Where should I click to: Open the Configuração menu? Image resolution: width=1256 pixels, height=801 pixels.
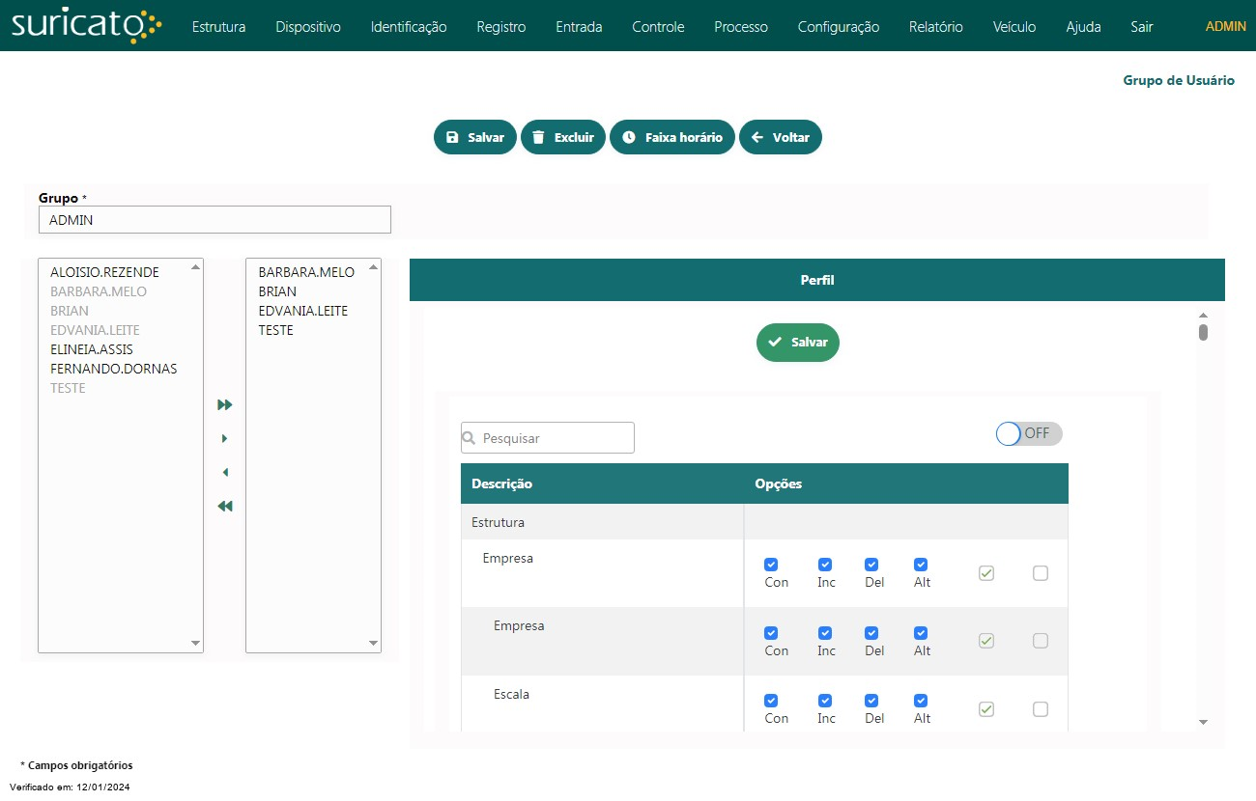(838, 27)
